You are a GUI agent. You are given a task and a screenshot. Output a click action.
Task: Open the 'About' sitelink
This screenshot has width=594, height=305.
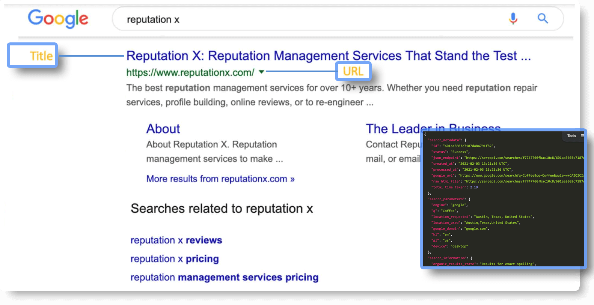tap(163, 129)
